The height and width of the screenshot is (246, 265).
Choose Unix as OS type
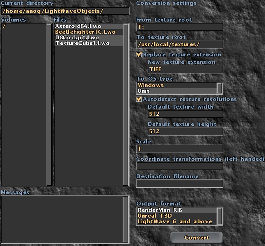(177, 91)
